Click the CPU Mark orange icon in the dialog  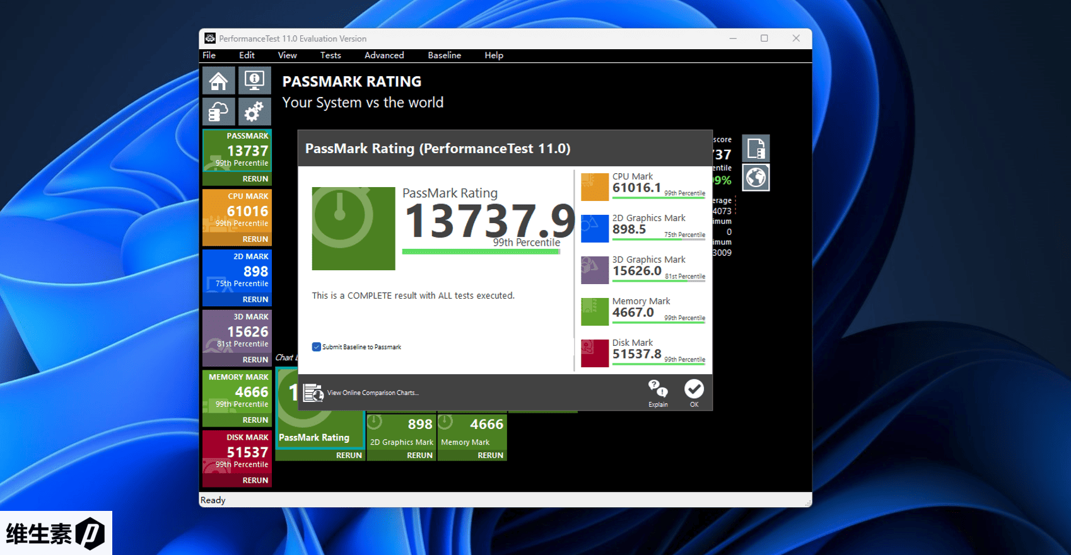594,187
